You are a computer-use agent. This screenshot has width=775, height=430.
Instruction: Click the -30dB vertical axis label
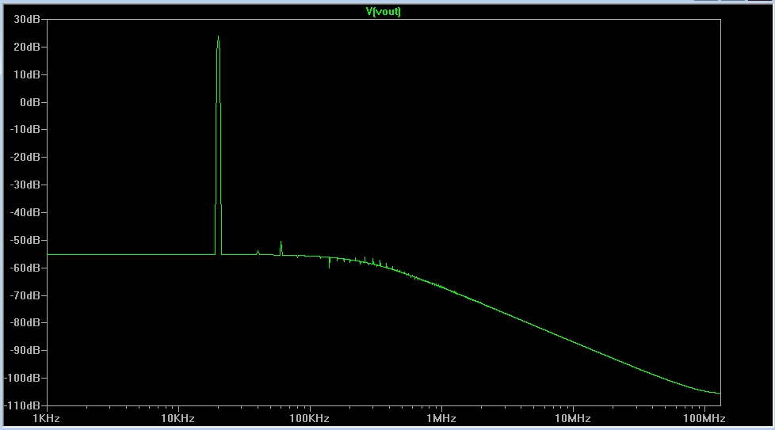[25, 185]
